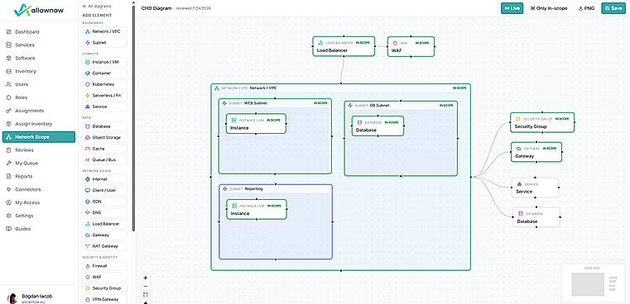Add a Client / User element from palette
630x304 pixels.
click(104, 191)
